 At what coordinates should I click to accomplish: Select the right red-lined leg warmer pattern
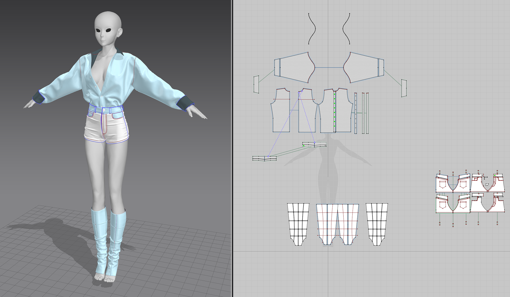[348, 224]
